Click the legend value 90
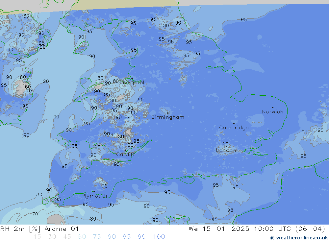 pos(112,237)
